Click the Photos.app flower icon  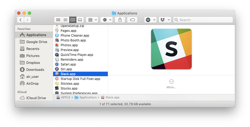pos(57,45)
